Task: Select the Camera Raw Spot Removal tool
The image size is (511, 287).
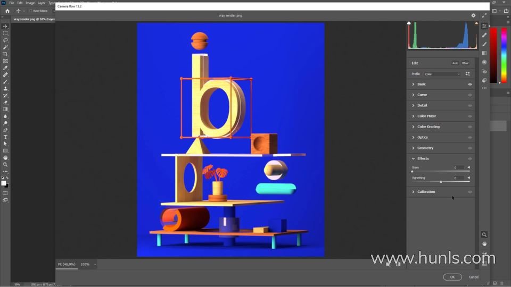Action: click(x=484, y=35)
